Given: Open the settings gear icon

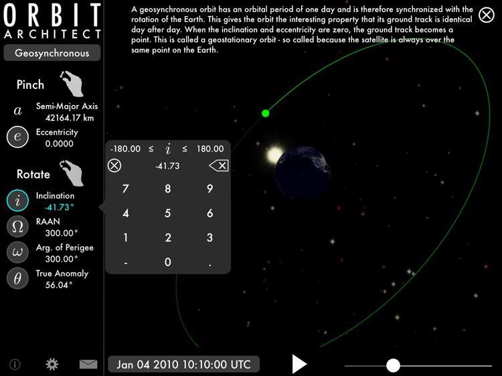Looking at the screenshot, I should (x=52, y=364).
